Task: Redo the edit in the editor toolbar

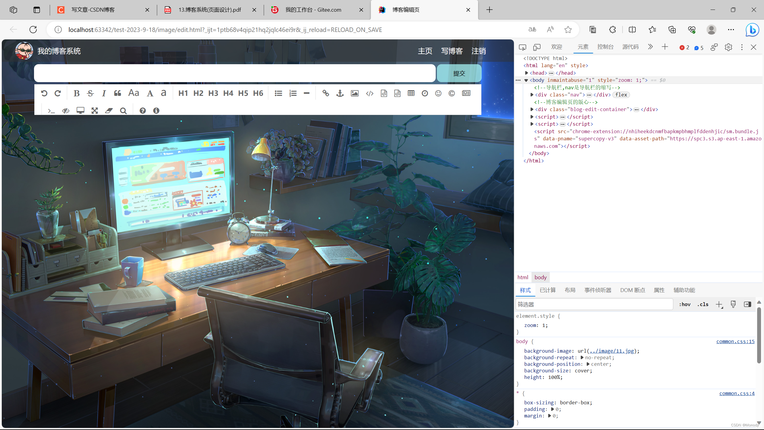Action: pos(58,93)
